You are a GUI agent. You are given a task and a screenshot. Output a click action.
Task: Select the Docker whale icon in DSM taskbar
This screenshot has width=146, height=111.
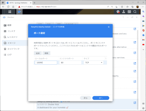point(19,12)
